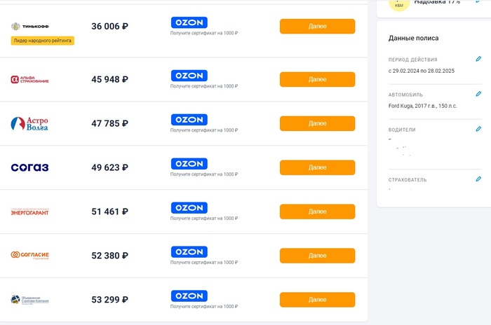Viewport: 491px width, 325px height.
Task: Continue with the СОГАЗ 49 623 ₽ offer
Action: pos(317,167)
